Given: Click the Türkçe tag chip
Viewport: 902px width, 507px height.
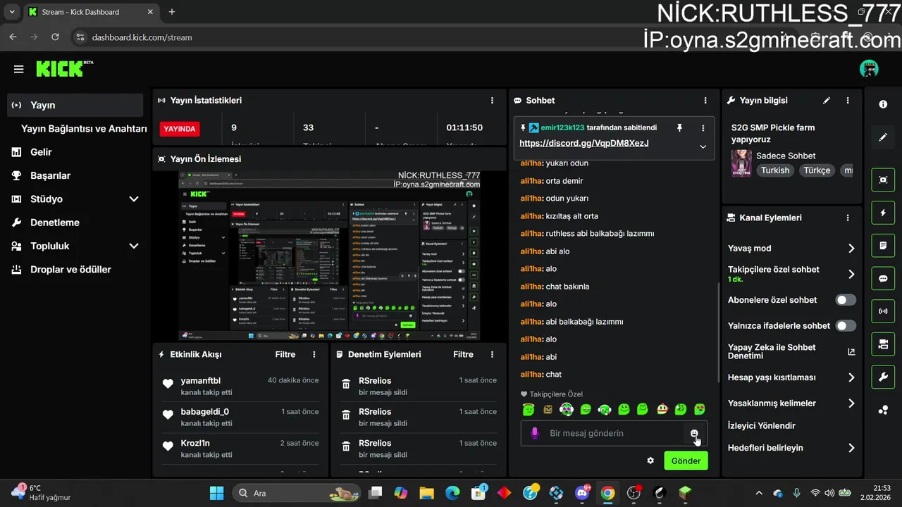Looking at the screenshot, I should coord(817,170).
